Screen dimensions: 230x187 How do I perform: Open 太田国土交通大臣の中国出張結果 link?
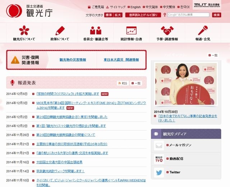[59, 162]
